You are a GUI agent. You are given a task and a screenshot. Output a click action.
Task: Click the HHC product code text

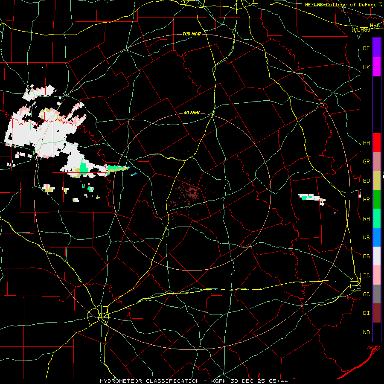pyautogui.click(x=375, y=26)
